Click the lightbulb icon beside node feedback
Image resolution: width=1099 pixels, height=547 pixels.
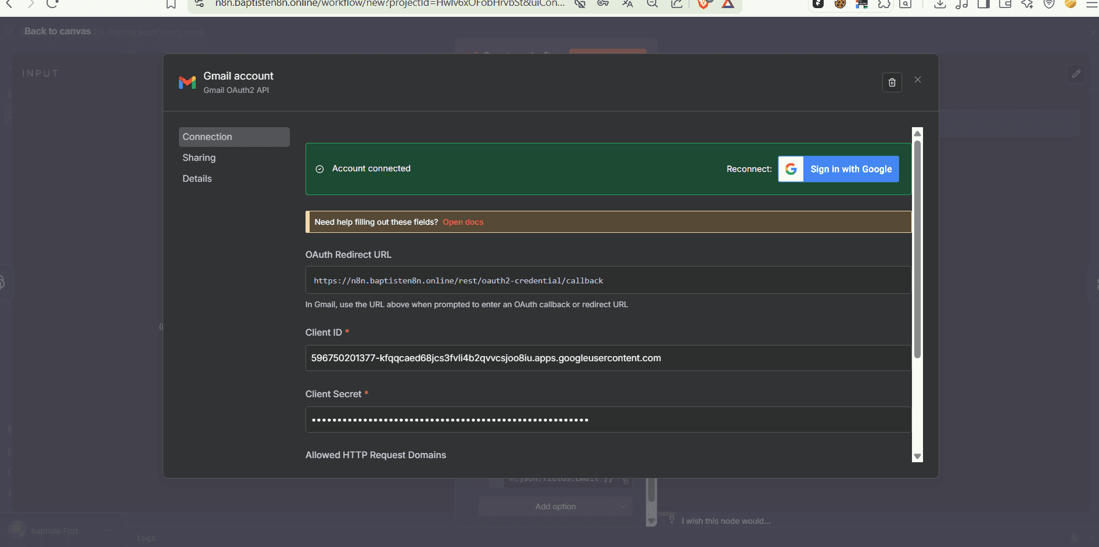coord(671,520)
